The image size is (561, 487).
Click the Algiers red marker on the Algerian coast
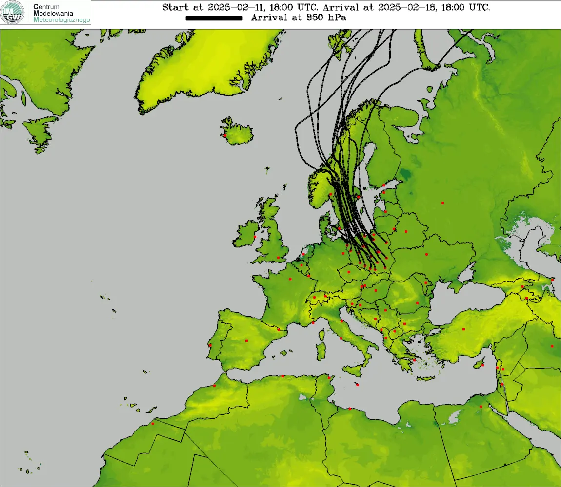[x=282, y=376]
